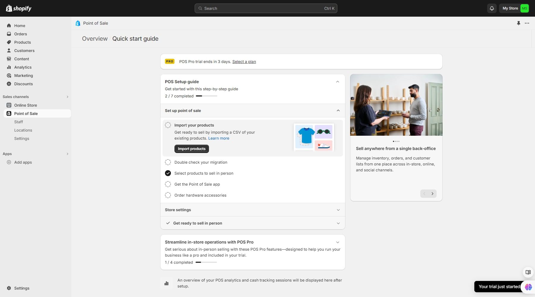The width and height of the screenshot is (535, 297).
Task: Go to Locations under Point of Sale
Action: (x=23, y=130)
